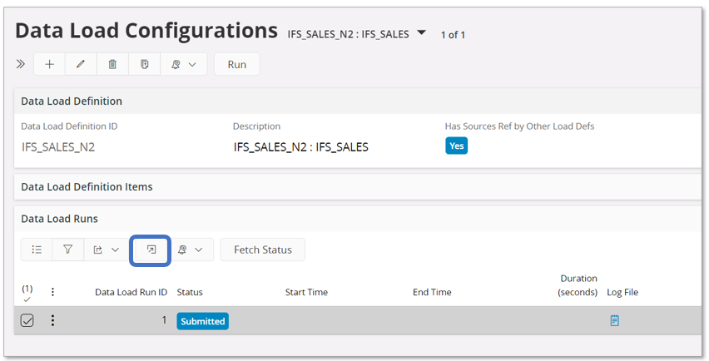Toggle the checkbox for run ID 1
The height and width of the screenshot is (361, 709).
click(27, 320)
